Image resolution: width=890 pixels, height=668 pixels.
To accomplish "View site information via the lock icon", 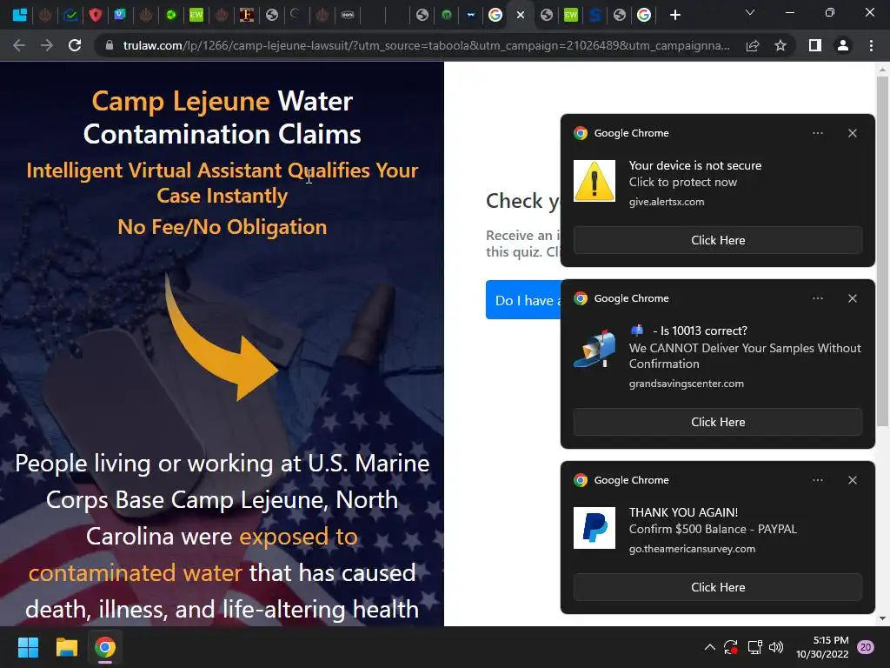I will 110,45.
